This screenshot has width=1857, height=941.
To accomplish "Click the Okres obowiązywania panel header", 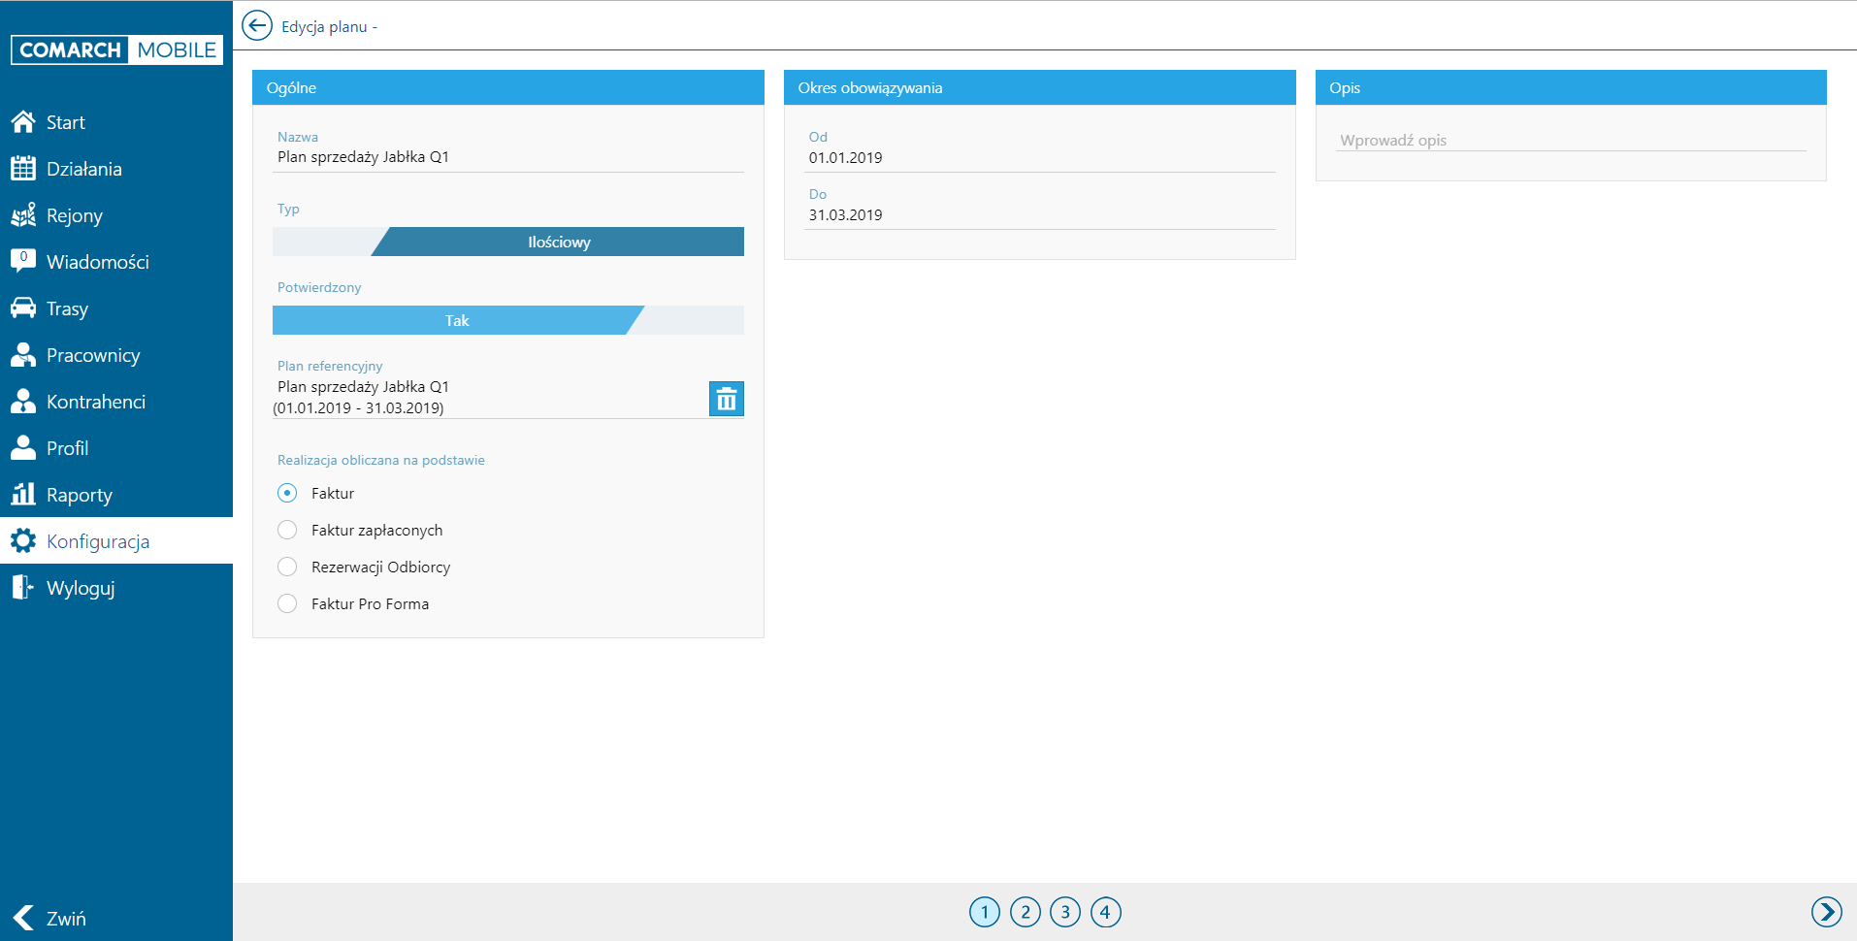I will point(1040,87).
